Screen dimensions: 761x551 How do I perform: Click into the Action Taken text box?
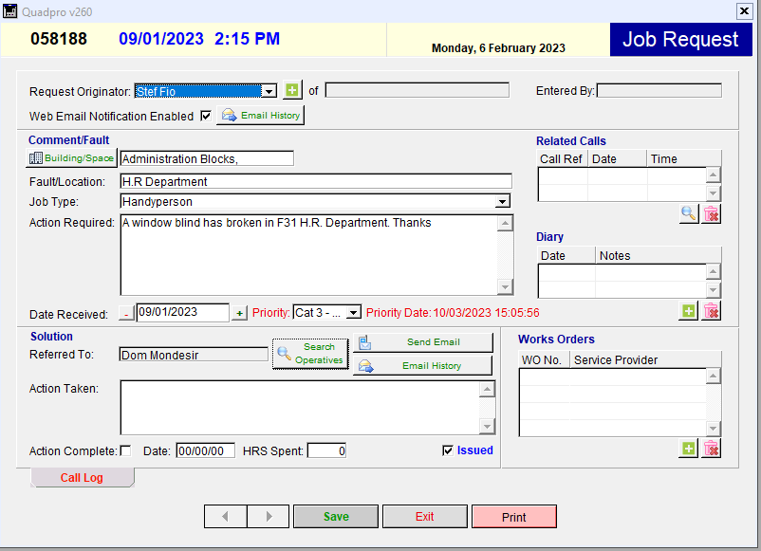[299, 408]
